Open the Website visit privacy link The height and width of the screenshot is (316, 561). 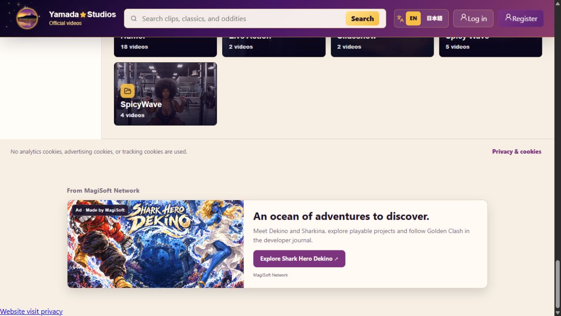click(31, 311)
